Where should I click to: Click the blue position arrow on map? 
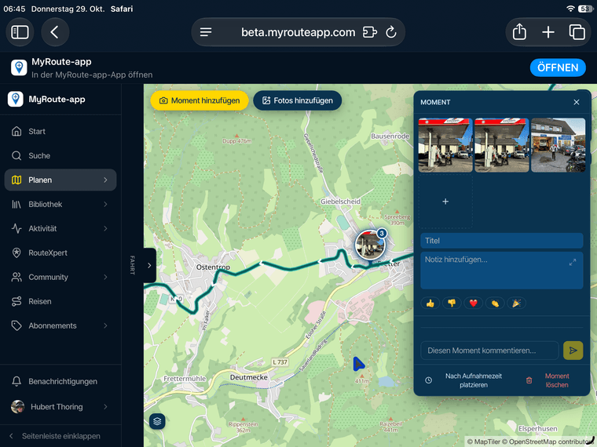pos(358,364)
